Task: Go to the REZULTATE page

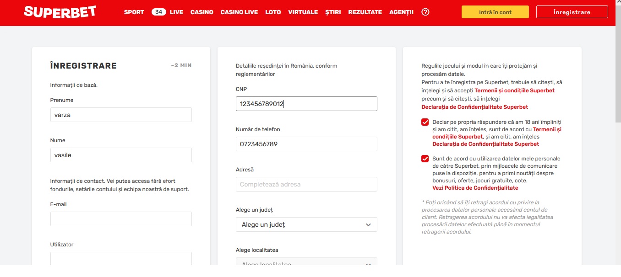Action: pyautogui.click(x=365, y=12)
